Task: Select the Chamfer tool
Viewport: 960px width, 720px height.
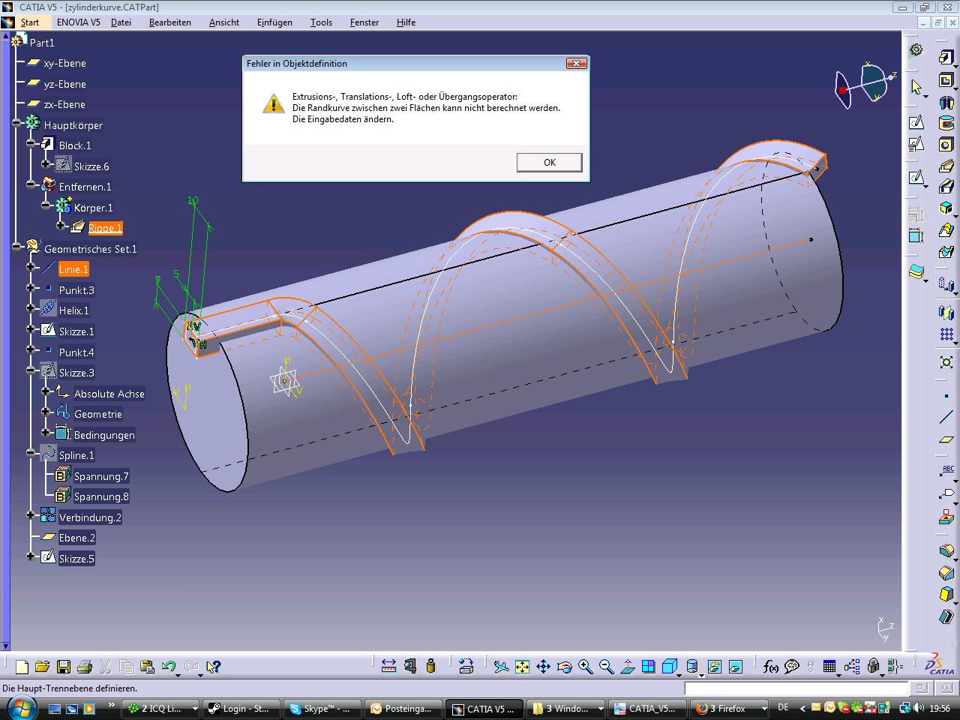Action: click(x=946, y=574)
